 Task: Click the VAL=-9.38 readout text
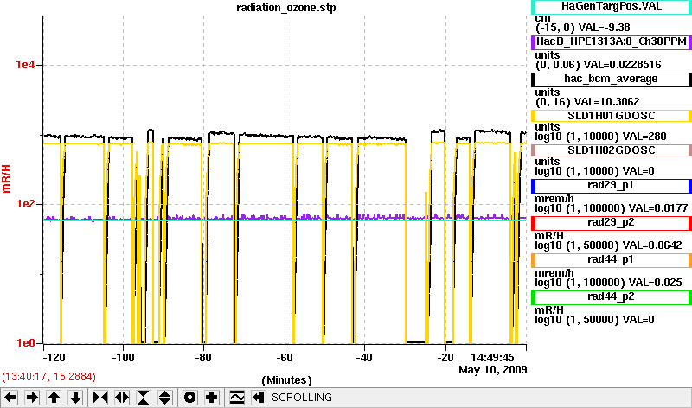click(604, 28)
